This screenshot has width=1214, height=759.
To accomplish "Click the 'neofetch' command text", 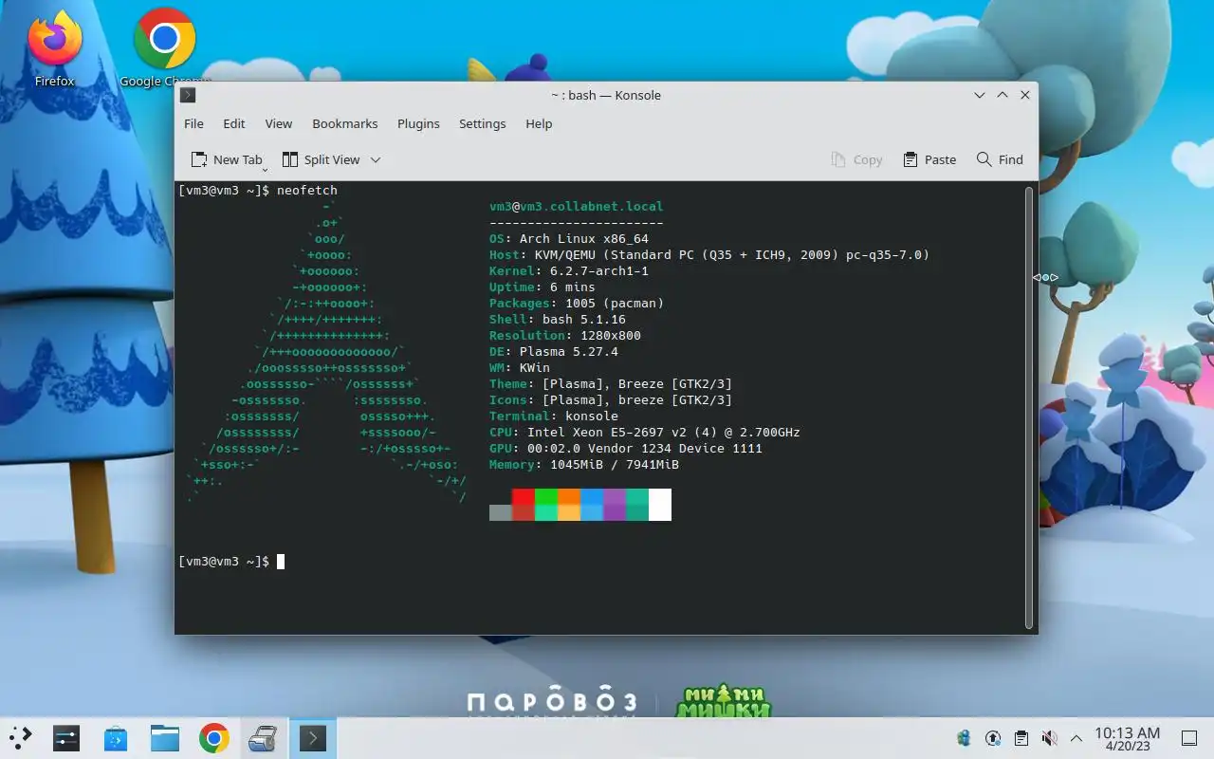I will pos(307,191).
